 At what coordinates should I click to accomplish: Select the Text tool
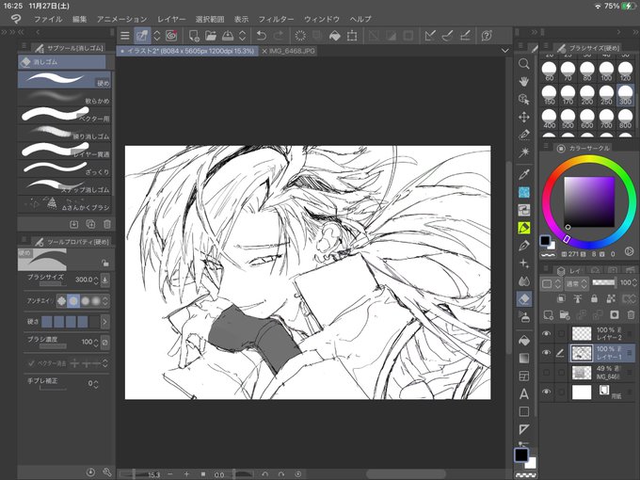tap(523, 393)
